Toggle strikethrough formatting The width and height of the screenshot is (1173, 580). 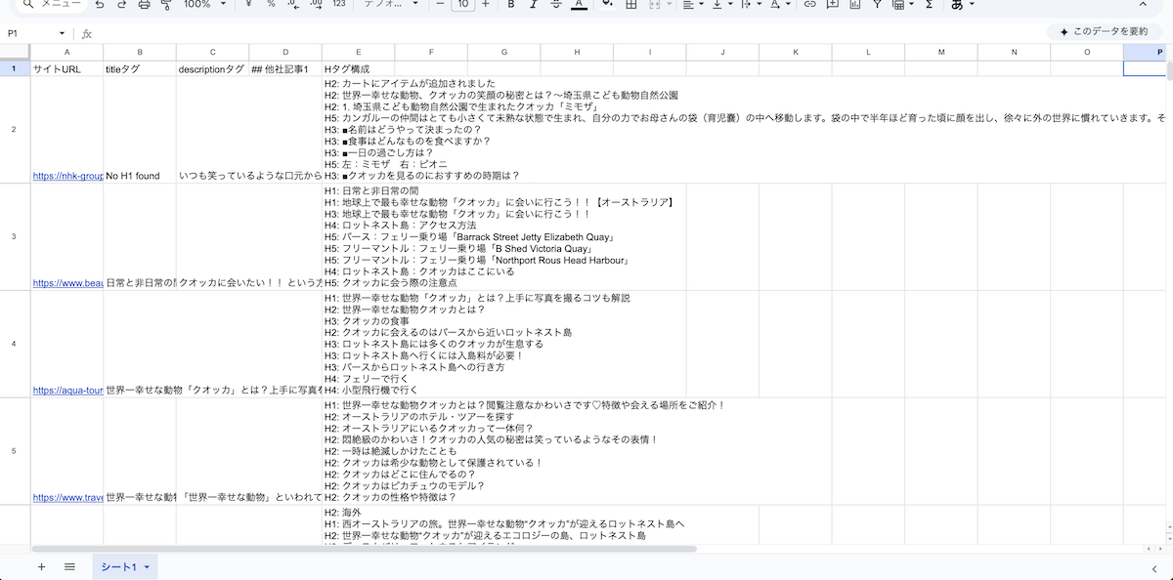click(555, 6)
